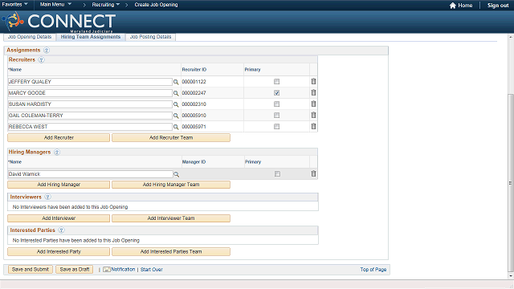Check Primary for David Warnick
Screen dimensions: 514x289
click(277, 174)
